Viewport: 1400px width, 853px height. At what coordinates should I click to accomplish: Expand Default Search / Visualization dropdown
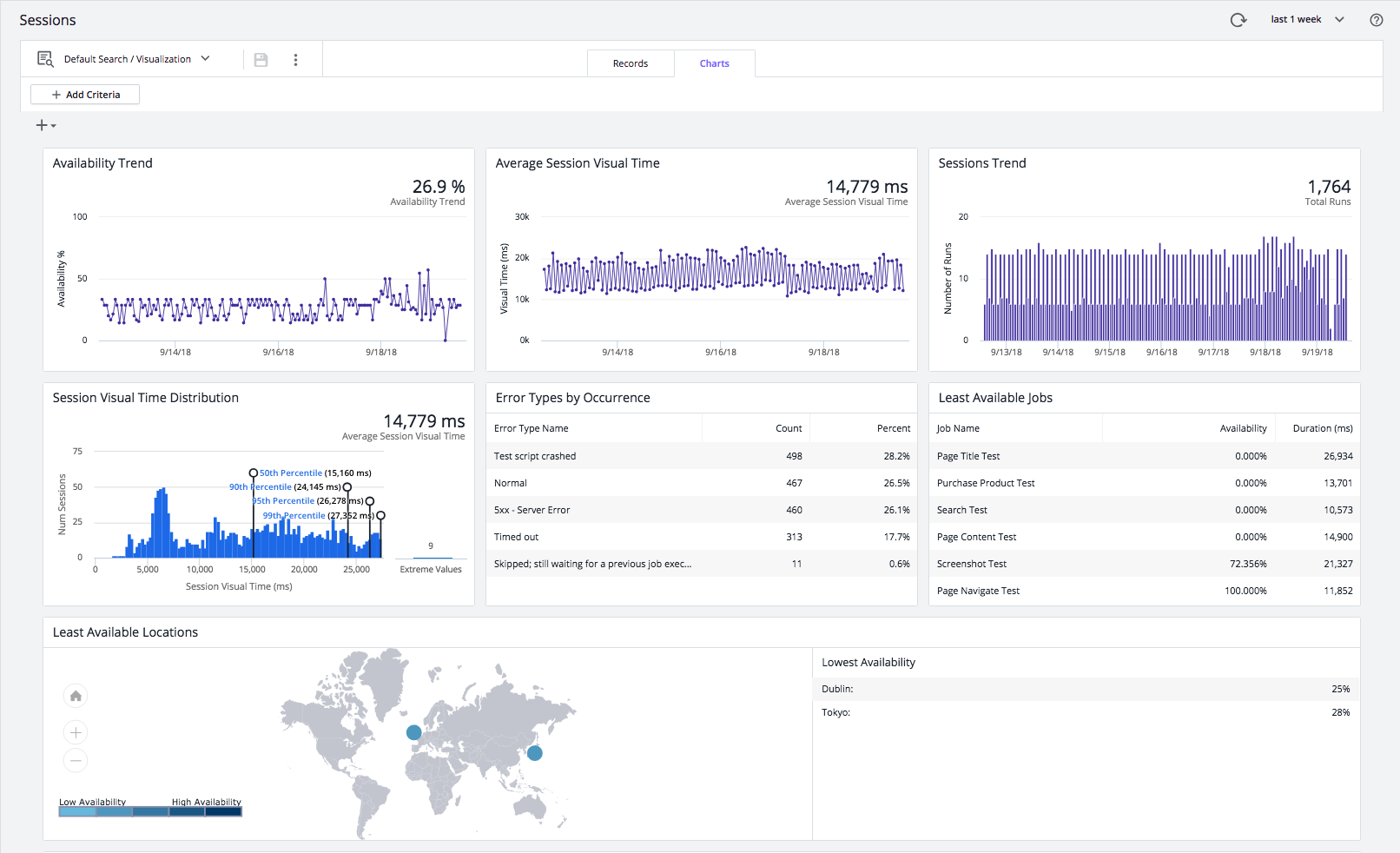(136, 59)
